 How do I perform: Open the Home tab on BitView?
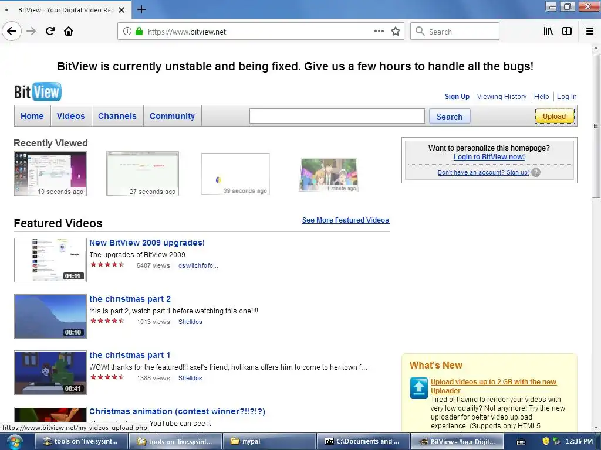(x=32, y=116)
